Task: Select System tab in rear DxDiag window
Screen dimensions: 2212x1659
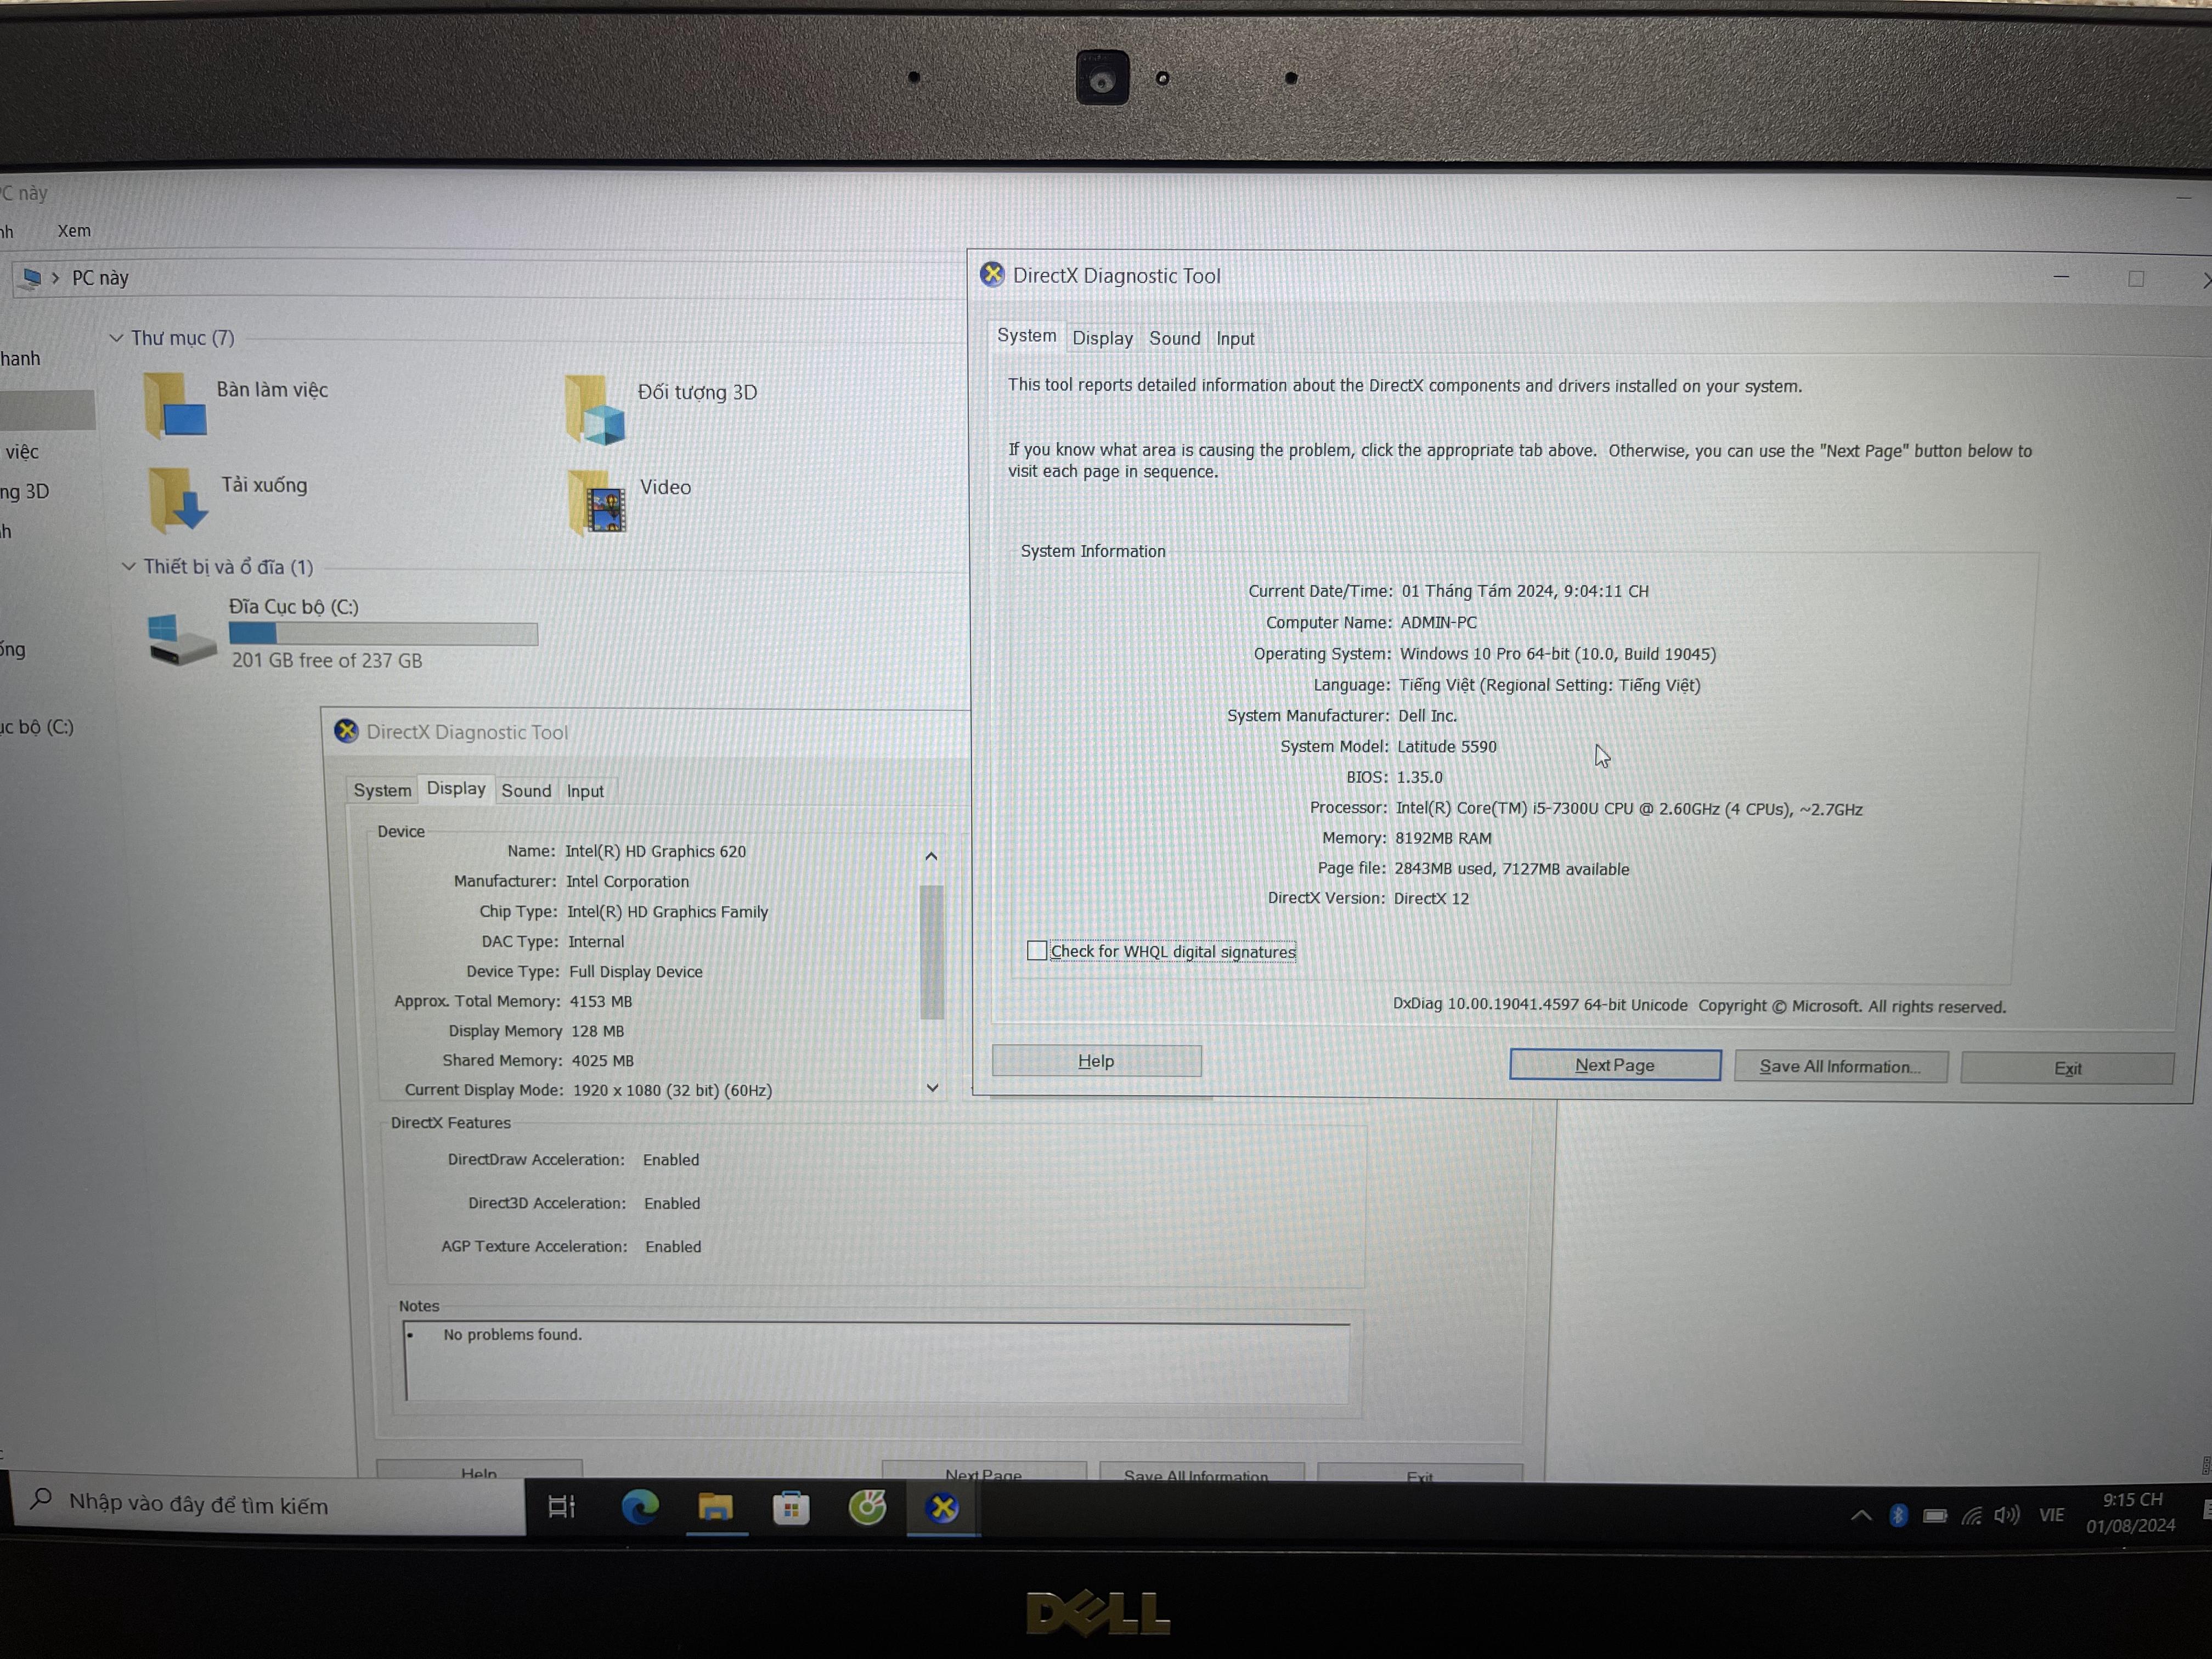Action: pos(382,790)
